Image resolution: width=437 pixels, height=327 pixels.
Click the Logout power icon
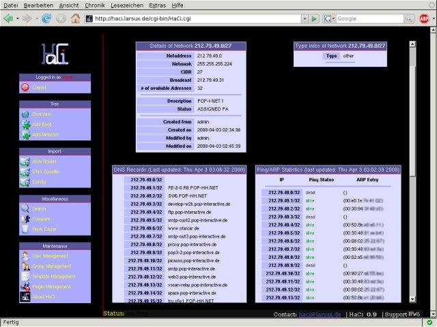(x=25, y=87)
